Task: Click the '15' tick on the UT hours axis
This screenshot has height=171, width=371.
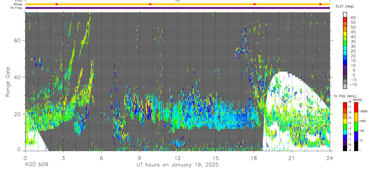Action: (216, 158)
